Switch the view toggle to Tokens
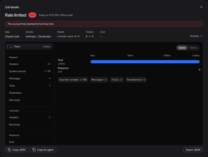The height and width of the screenshot is (157, 208). (x=193, y=48)
